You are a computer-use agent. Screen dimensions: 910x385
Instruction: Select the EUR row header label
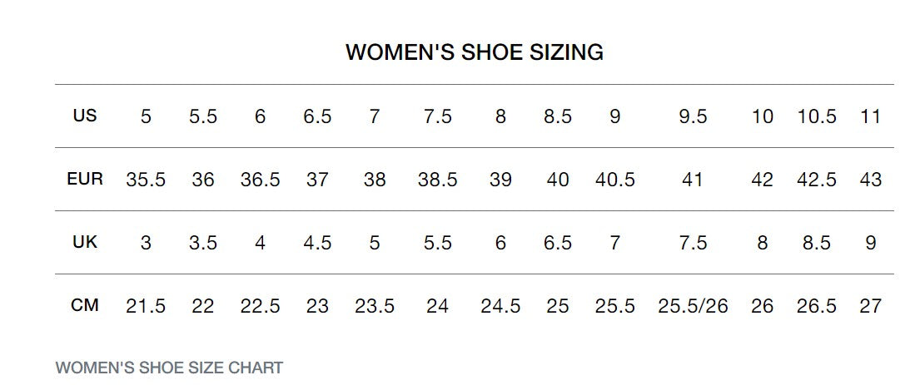85,179
